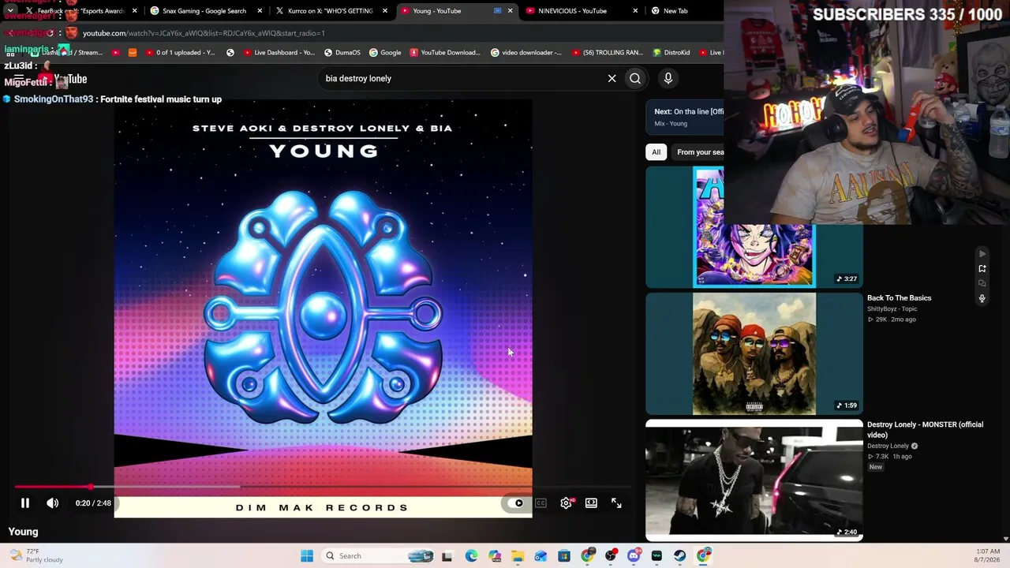Viewport: 1010px width, 568px height.
Task: Open Microsoft Store from the taskbar
Action: [564, 556]
